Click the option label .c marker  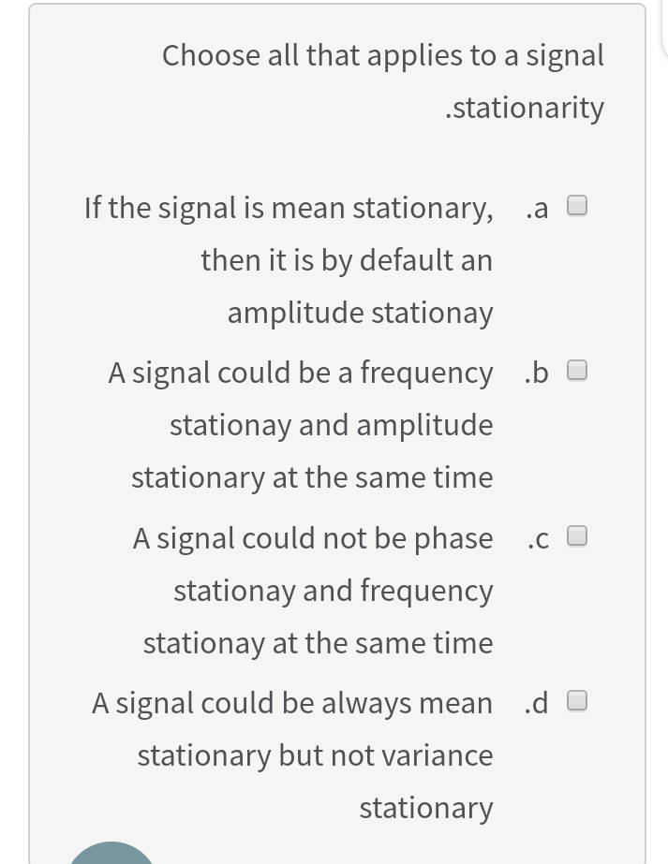[538, 537]
